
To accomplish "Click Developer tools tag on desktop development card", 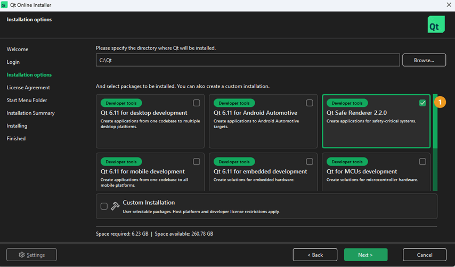I will click(121, 103).
